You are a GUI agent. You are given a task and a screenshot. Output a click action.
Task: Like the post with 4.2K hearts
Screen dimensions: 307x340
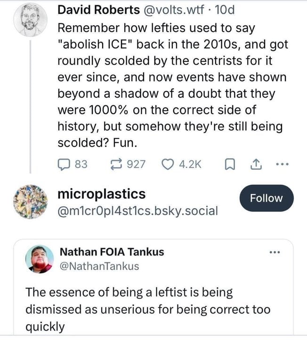pos(168,164)
